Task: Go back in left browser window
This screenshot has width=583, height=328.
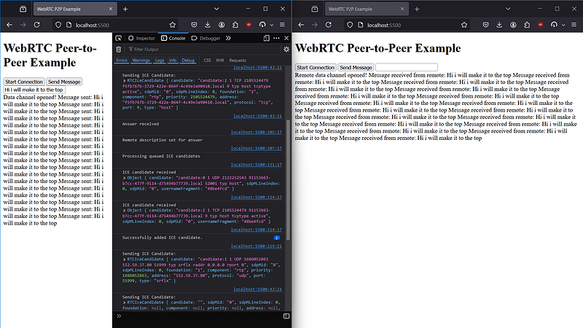Action: [x=9, y=25]
